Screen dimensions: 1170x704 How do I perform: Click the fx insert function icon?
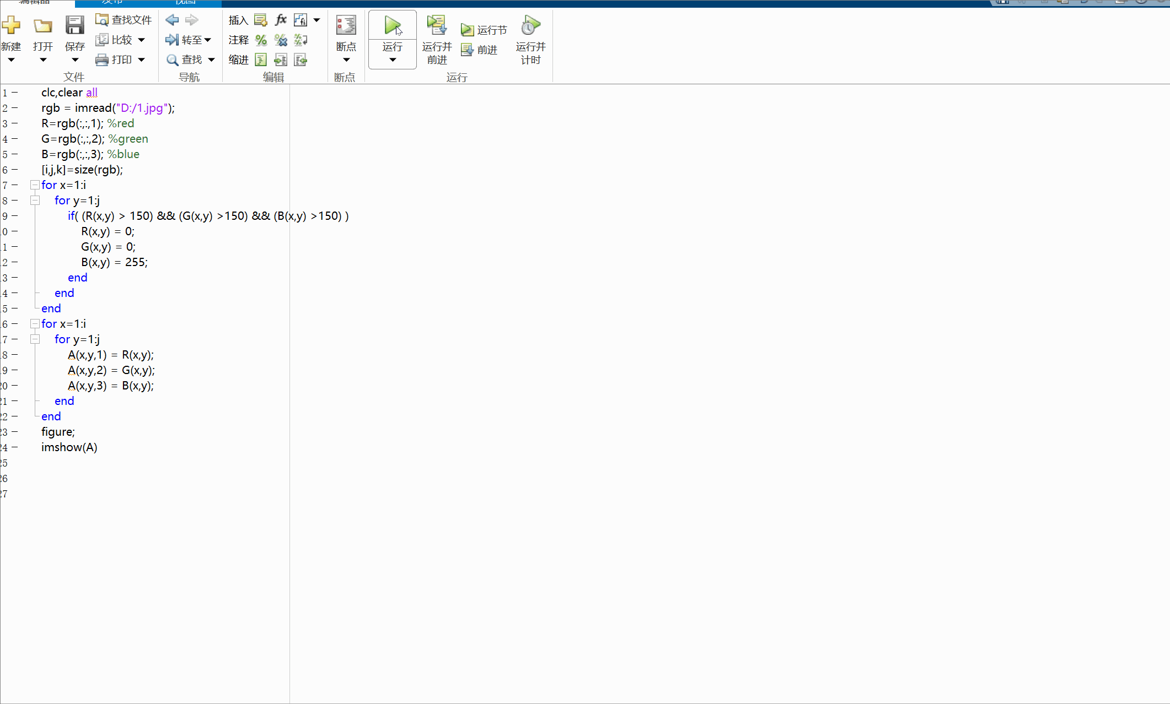point(281,20)
